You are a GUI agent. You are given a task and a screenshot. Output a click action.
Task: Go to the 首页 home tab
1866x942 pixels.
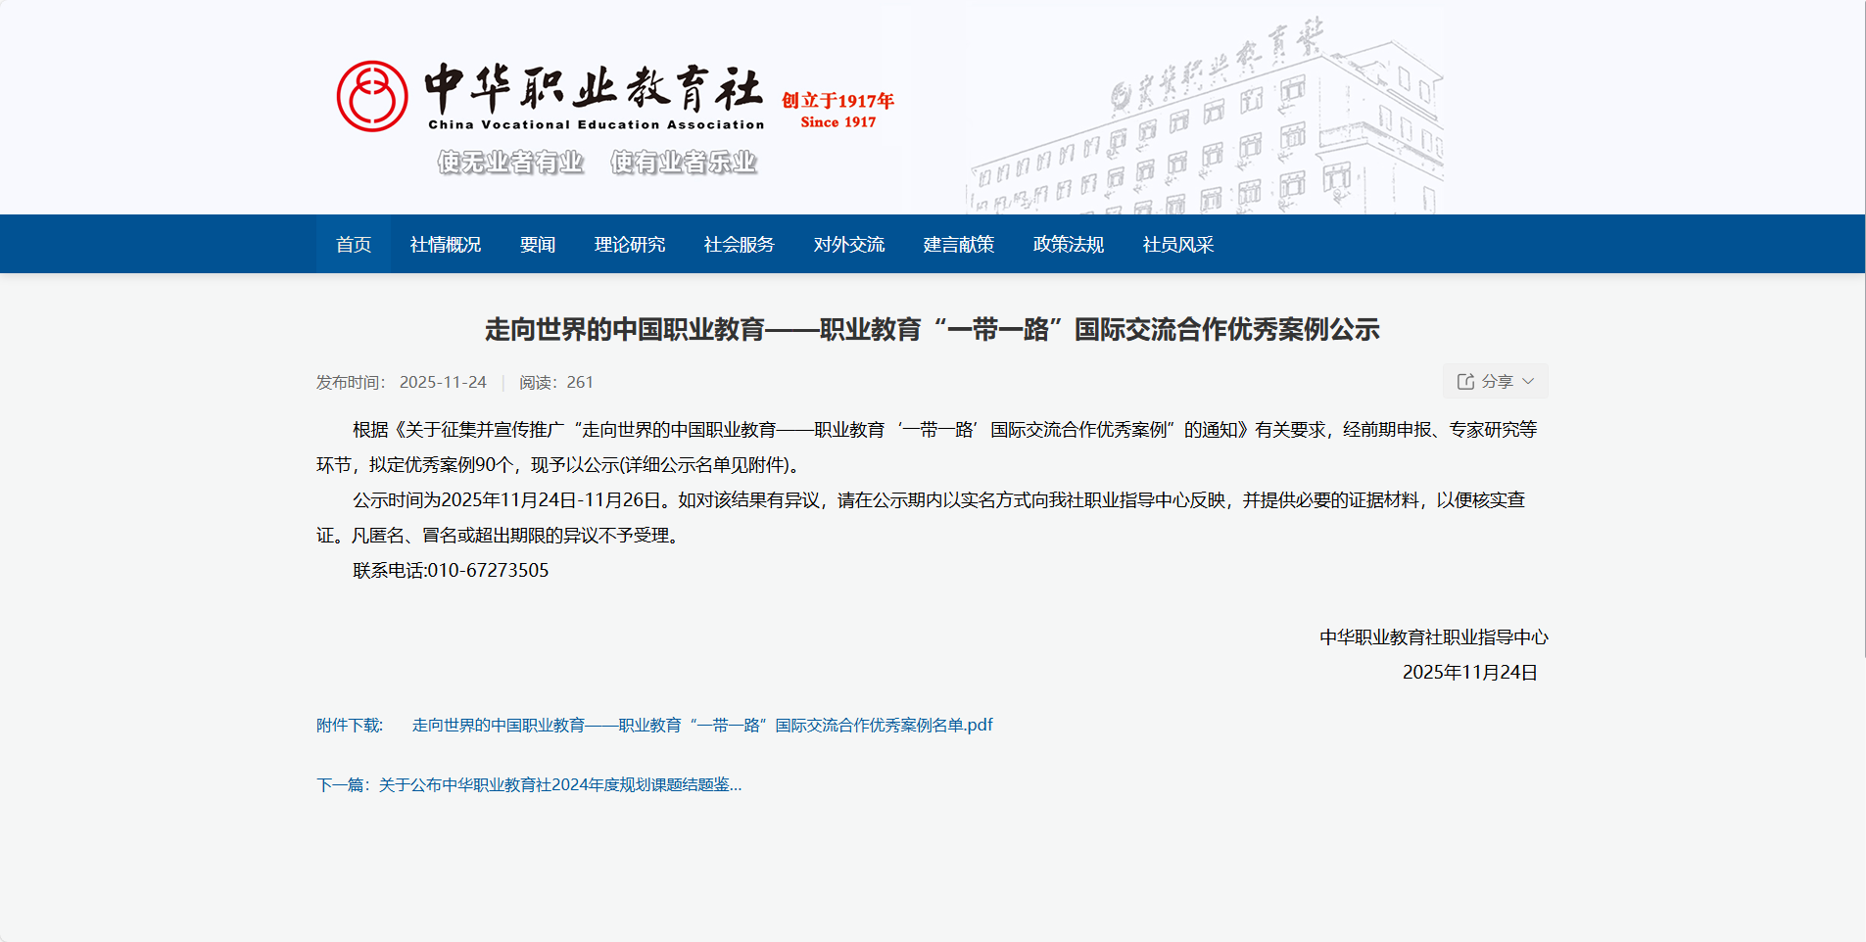(x=353, y=245)
